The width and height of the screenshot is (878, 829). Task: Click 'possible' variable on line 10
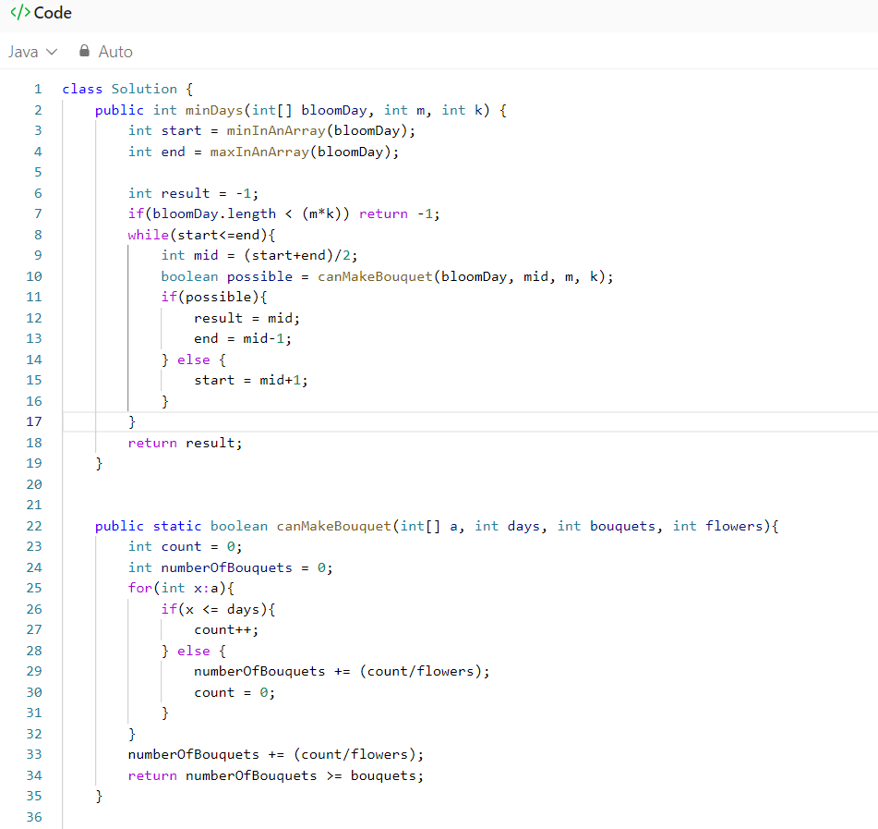[x=259, y=276]
